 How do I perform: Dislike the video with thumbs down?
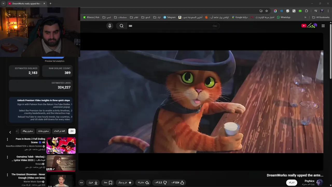pos(161,183)
